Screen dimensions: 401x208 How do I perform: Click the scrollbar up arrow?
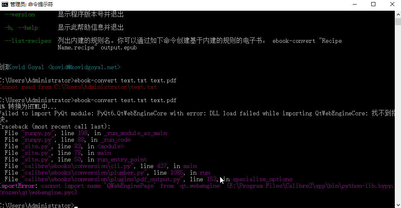(x=397, y=14)
